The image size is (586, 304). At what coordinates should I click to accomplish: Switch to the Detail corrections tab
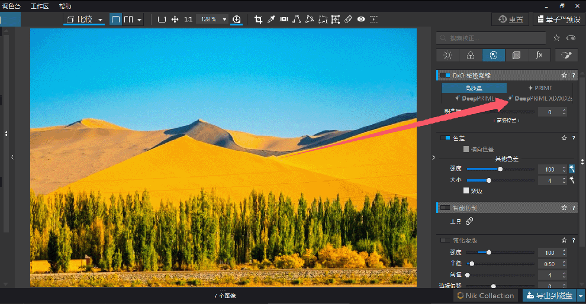click(493, 55)
